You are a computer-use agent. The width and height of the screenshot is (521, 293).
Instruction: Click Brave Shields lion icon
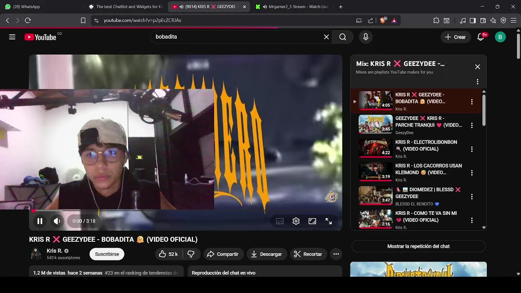383,20
